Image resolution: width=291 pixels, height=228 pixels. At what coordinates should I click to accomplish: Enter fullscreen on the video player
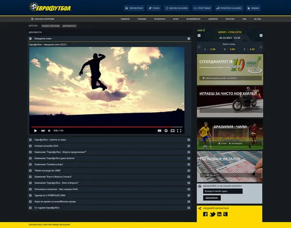179,131
